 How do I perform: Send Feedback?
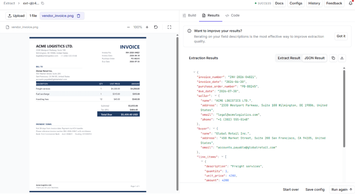click(334, 4)
